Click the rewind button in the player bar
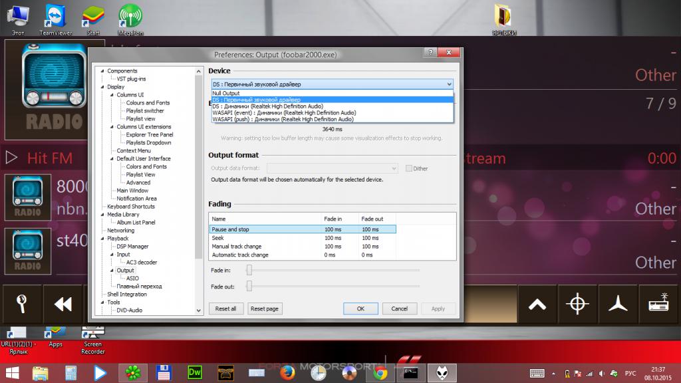This screenshot has height=383, width=681. (63, 305)
